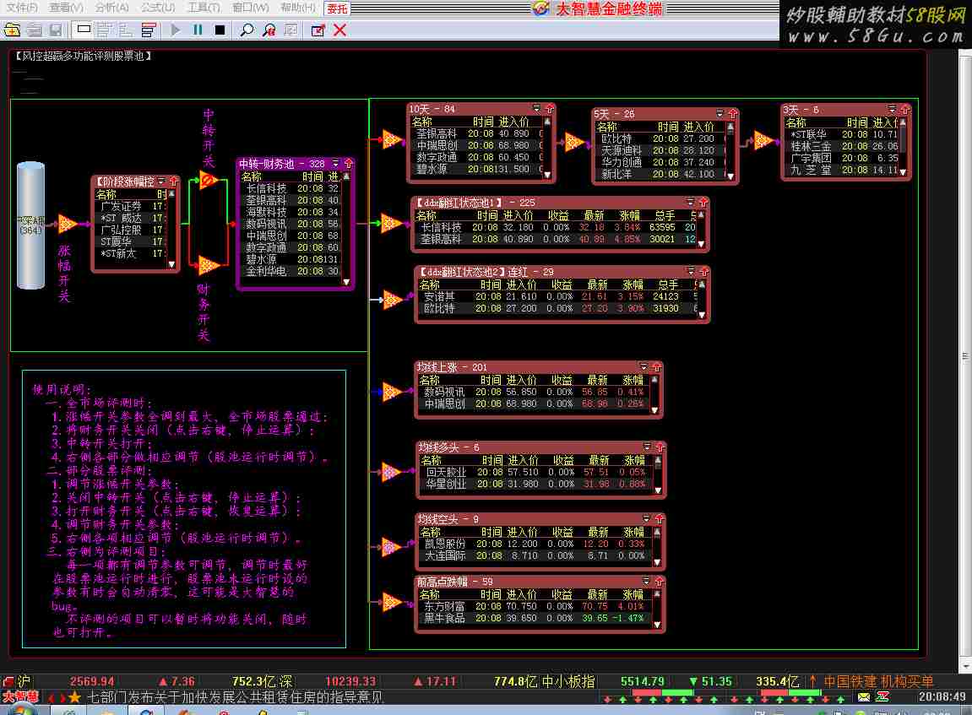Select the red-topped stacked bars layout icon
Viewport: 972px width, 715px height.
tap(148, 30)
